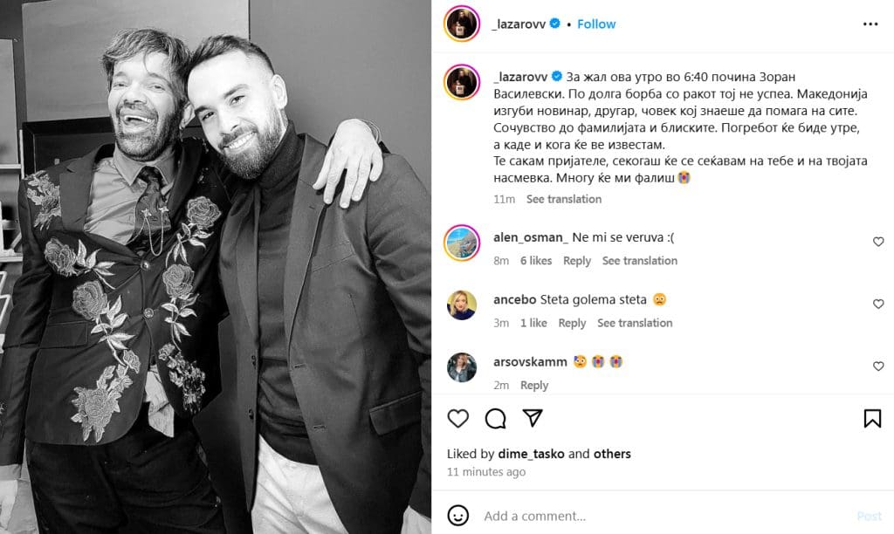This screenshot has width=894, height=534.
Task: Open the three-dot more options menu
Action: point(870,24)
